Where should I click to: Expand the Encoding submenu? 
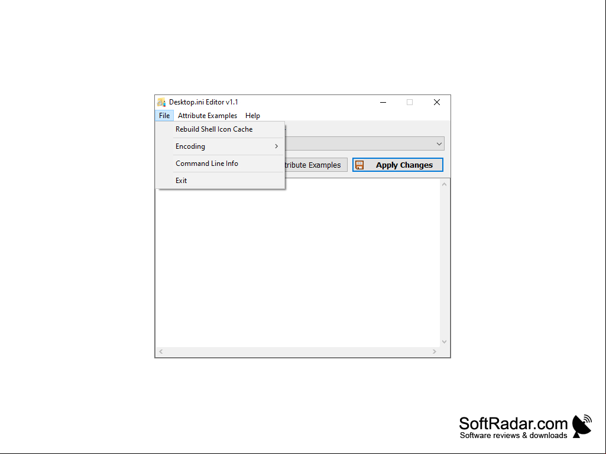[220, 146]
